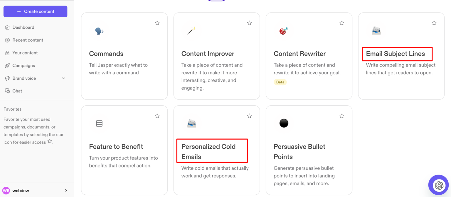The image size is (451, 197).
Task: Favorite the Email Subject Lines template
Action: [434, 23]
